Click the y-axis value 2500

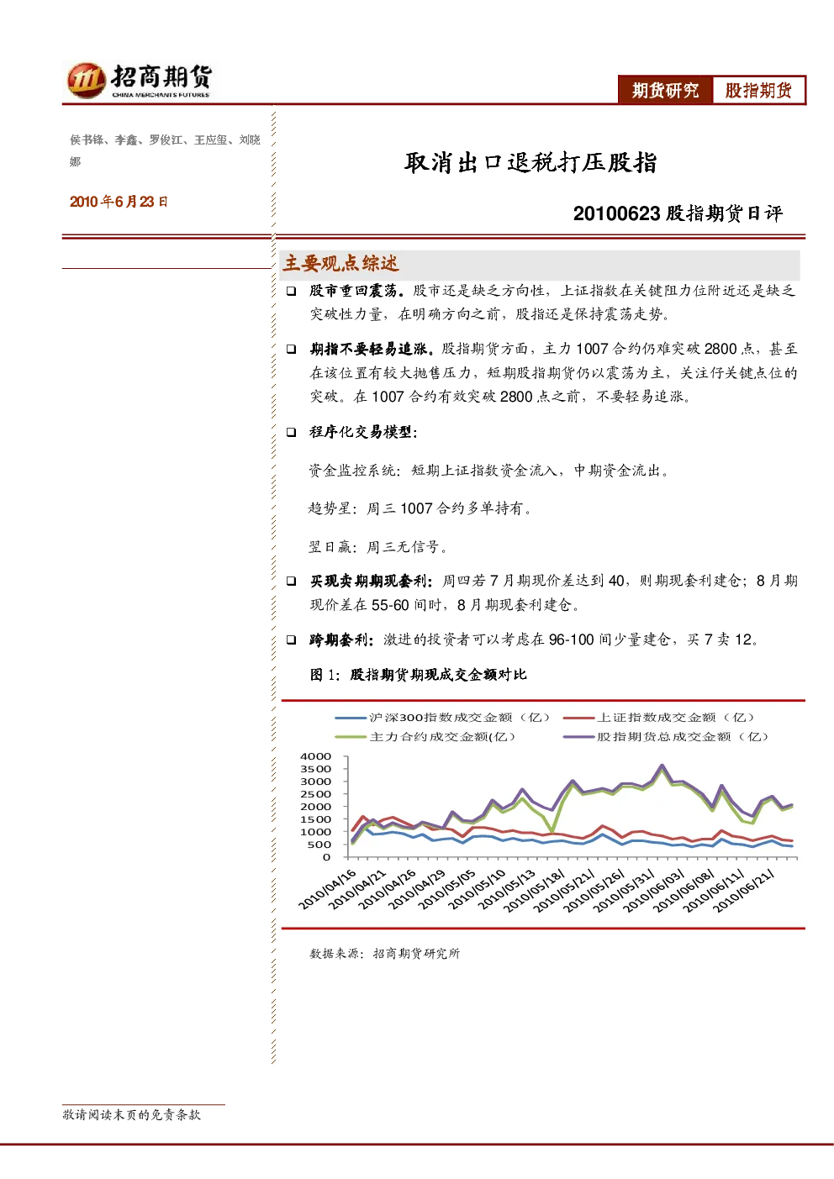[x=316, y=794]
